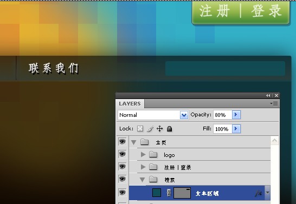Screen dimensions: 296x204
Task: Open the Fill slider arrow
Action: 236,129
